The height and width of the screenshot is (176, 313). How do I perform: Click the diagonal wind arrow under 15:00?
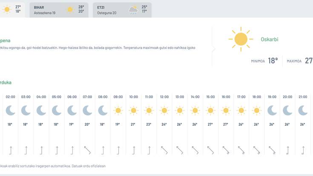(x=210, y=150)
